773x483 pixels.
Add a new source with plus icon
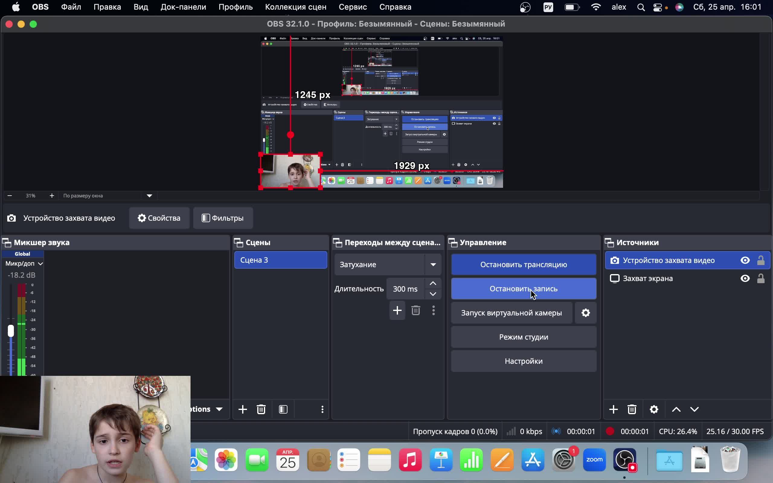[x=613, y=409]
